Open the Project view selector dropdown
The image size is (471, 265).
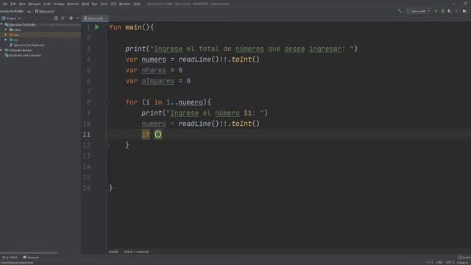click(12, 18)
